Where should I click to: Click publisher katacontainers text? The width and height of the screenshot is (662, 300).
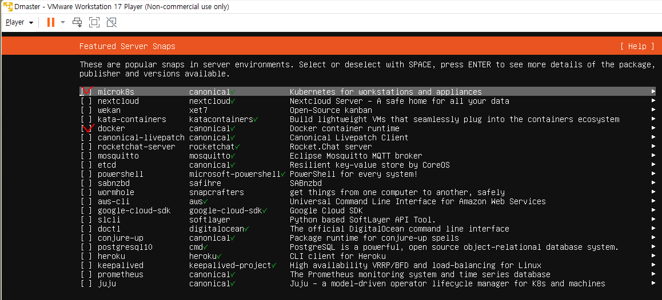(x=221, y=119)
